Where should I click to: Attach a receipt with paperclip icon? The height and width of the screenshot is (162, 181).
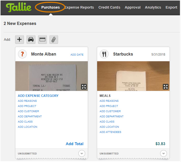[54, 39]
